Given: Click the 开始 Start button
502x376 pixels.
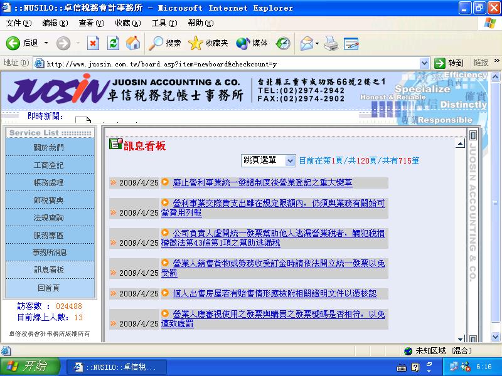Looking at the screenshot, I should pos(30,366).
